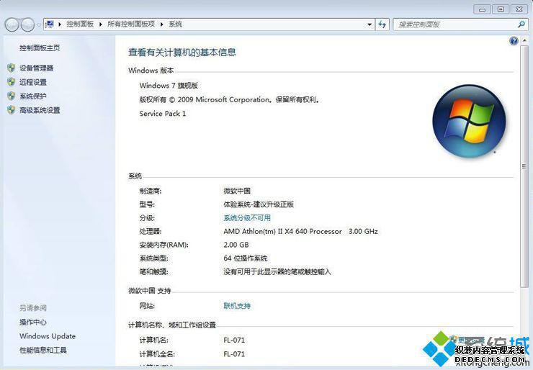The height and width of the screenshot is (370, 533).
Task: Select 所有控制面板项 breadcrumb segment
Action: click(x=131, y=24)
